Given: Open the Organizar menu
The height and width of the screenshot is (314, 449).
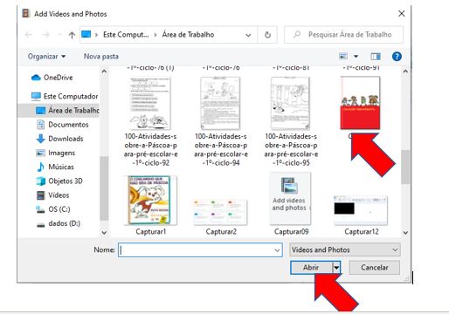Looking at the screenshot, I should [46, 57].
